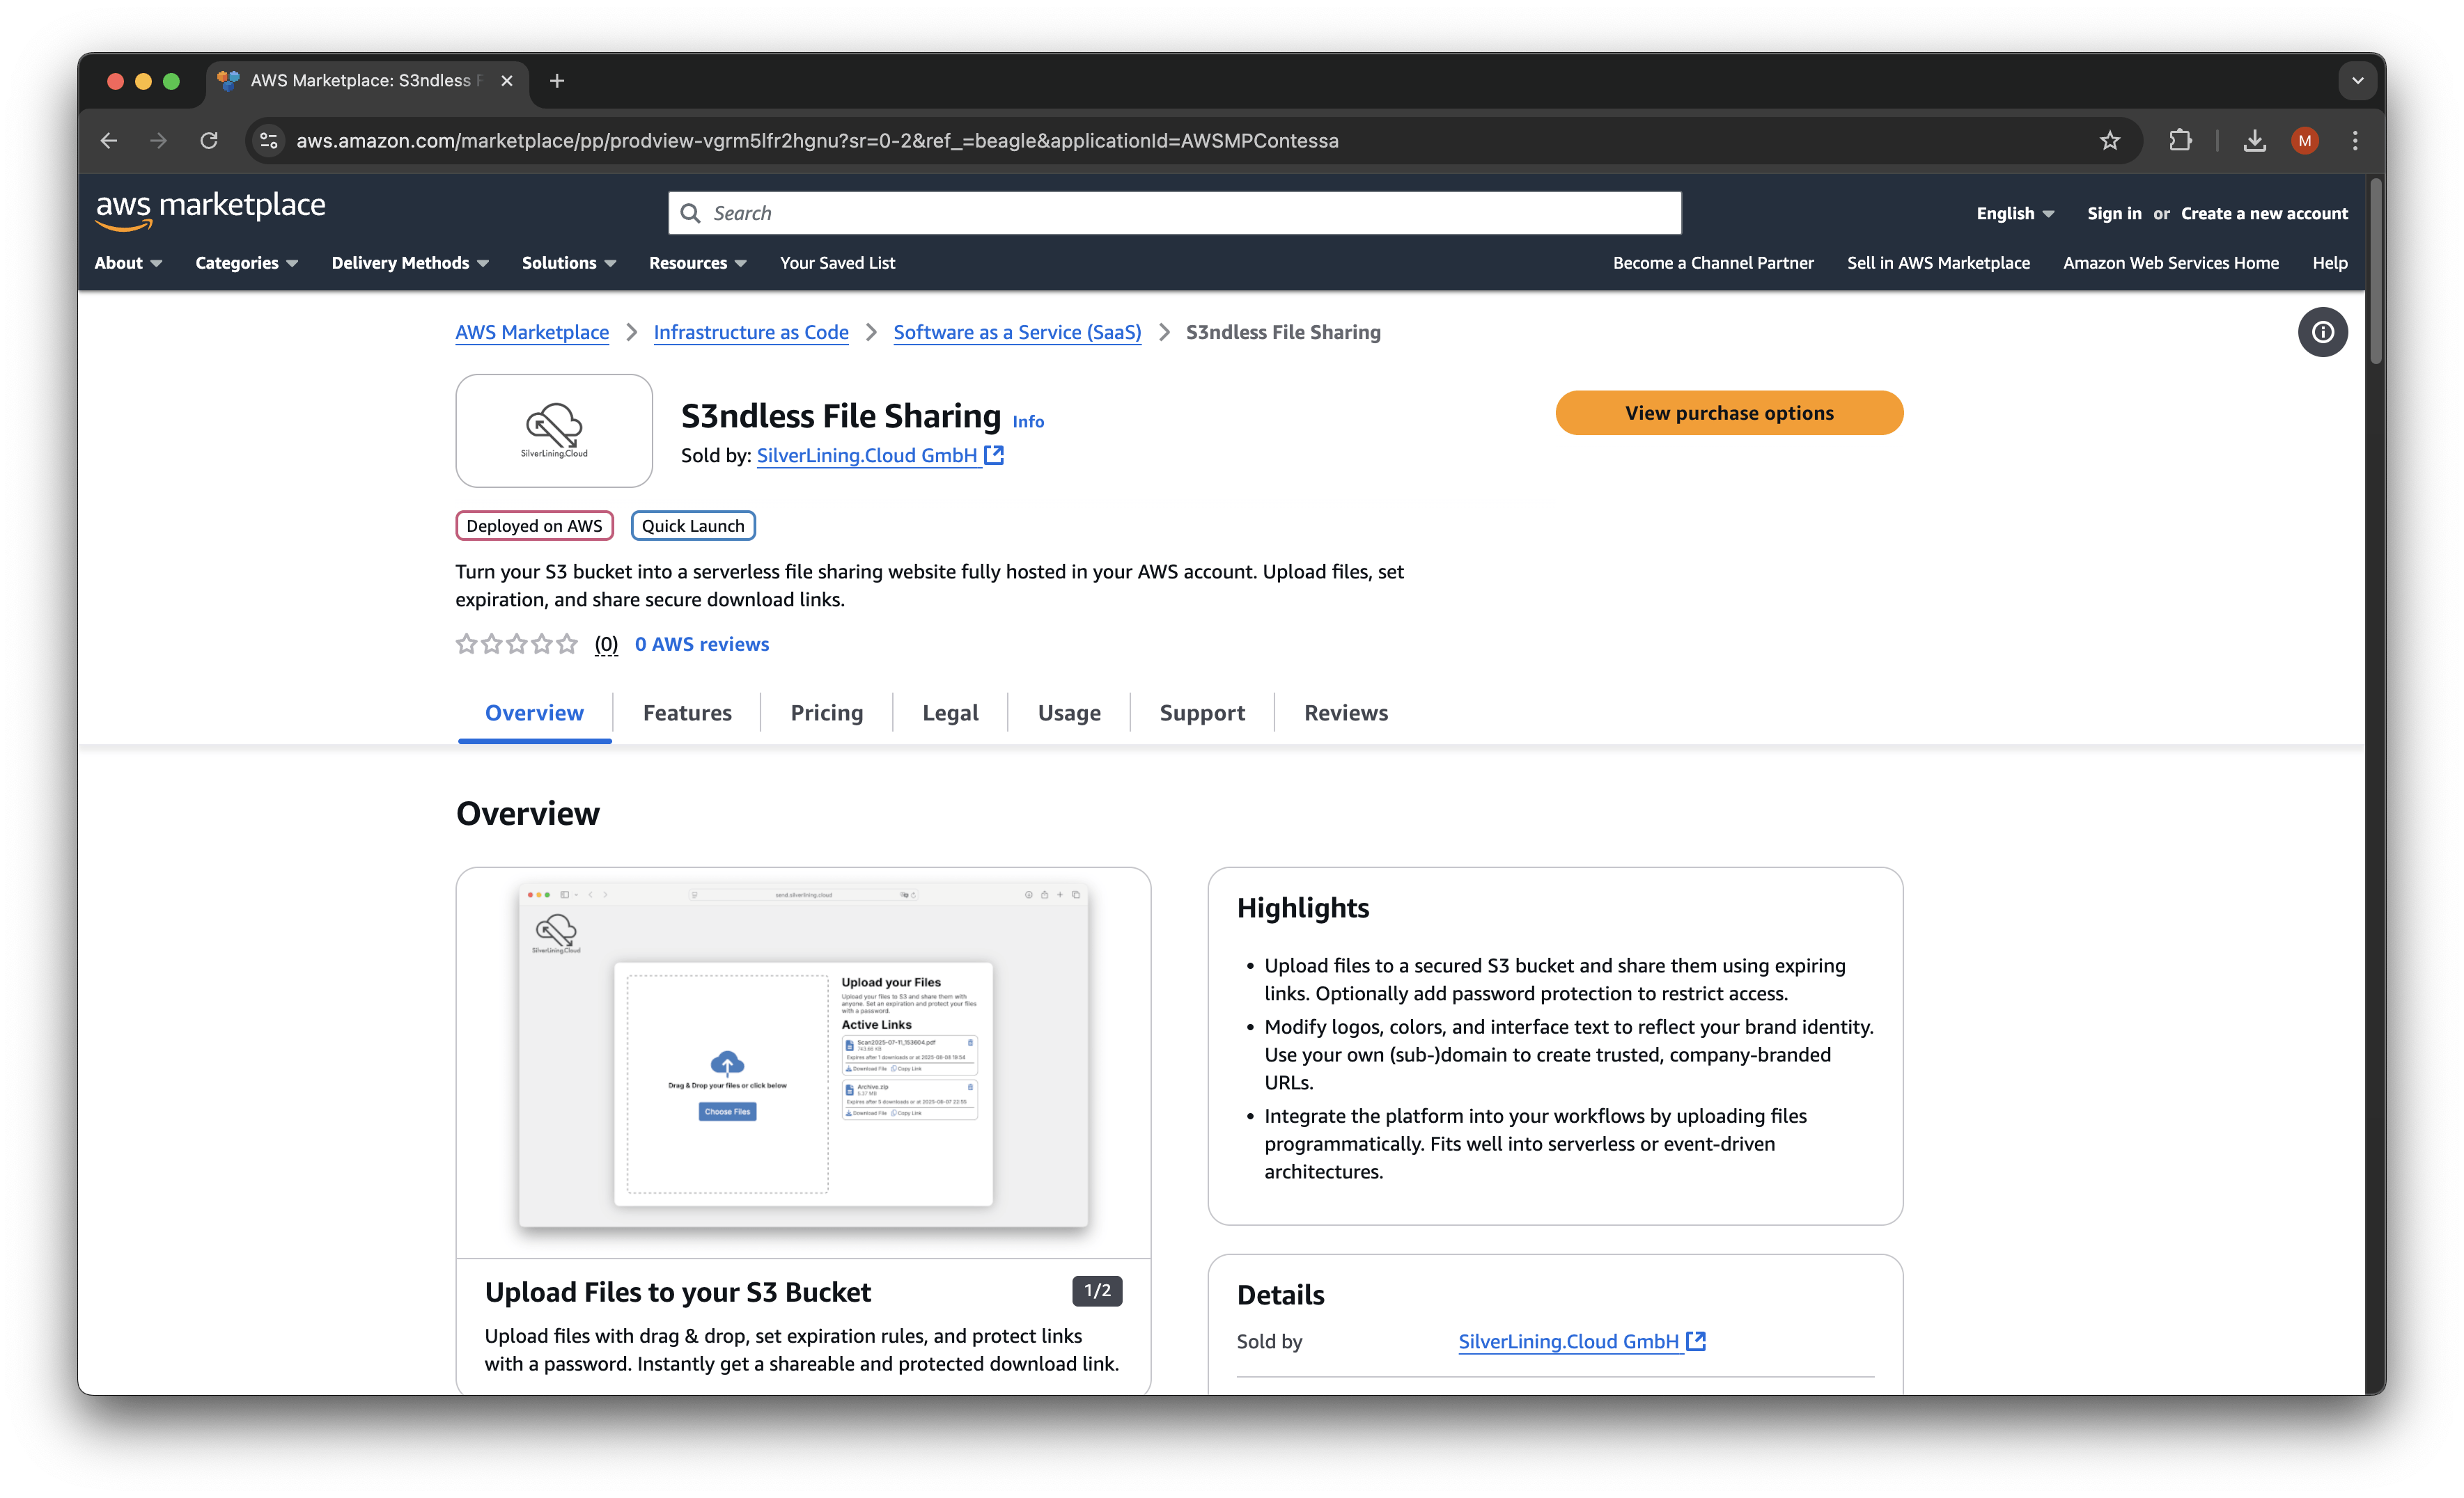Click the product screenshot thumbnail
The width and height of the screenshot is (2464, 1498).
[x=803, y=1056]
